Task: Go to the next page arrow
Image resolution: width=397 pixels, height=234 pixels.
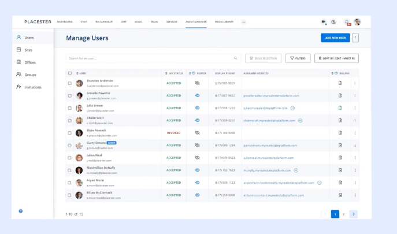Action: point(353,214)
